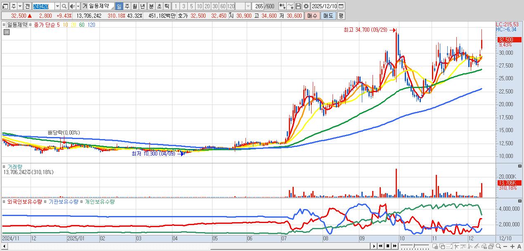Click the chart image capture icon at bottom
This screenshot has width=524, height=251.
[491, 246]
